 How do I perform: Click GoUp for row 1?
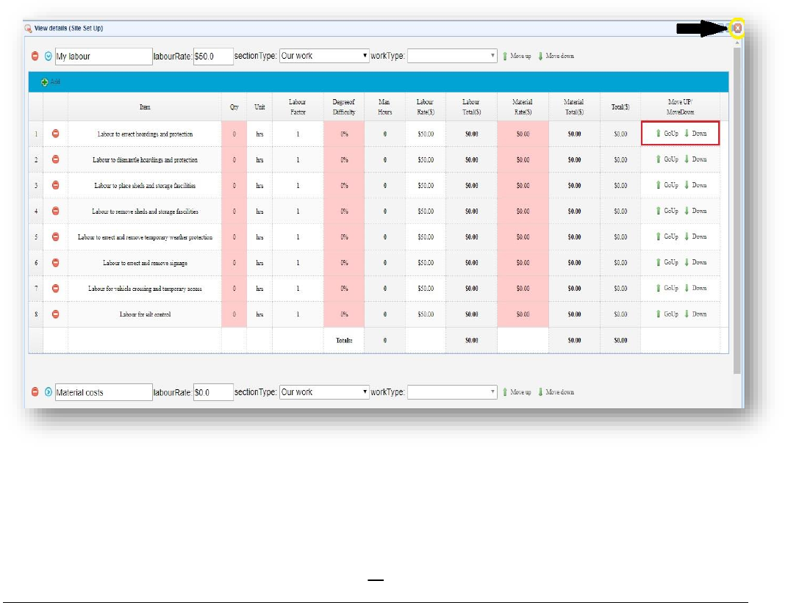[667, 134]
